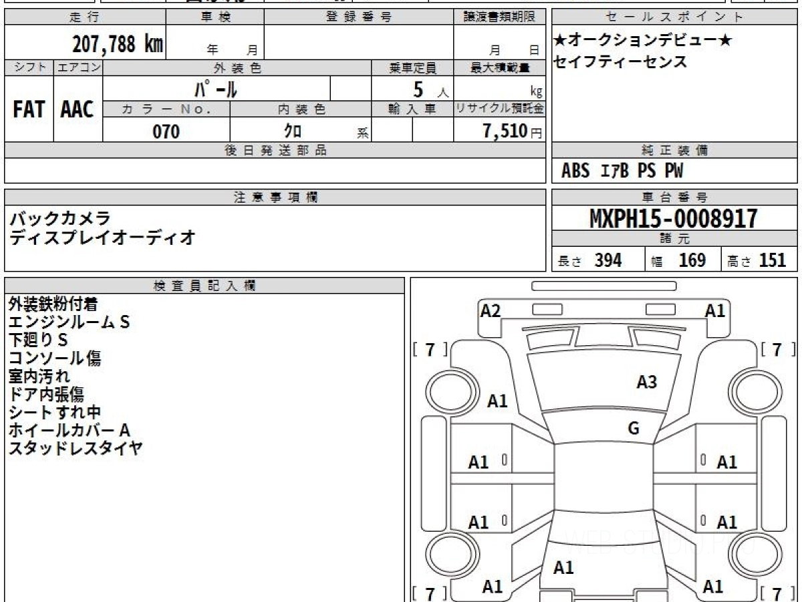Screen dimensions: 802x602
Task: Click the FAT shift type cell
Action: [x=29, y=110]
